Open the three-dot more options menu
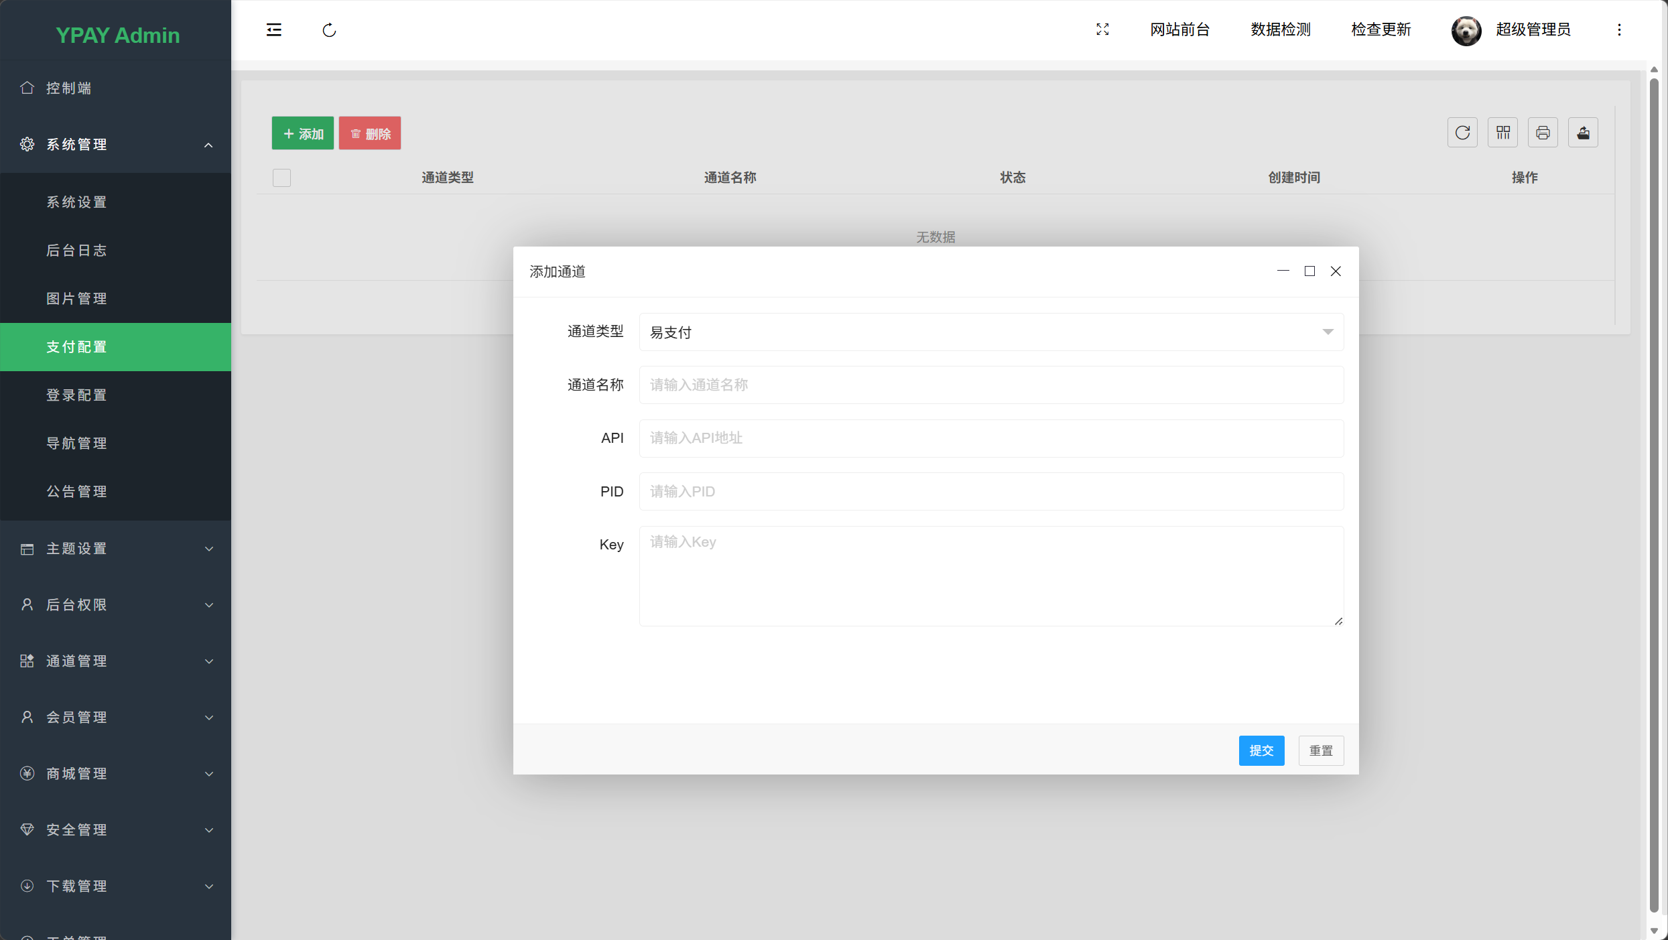Viewport: 1668px width, 940px height. tap(1619, 29)
